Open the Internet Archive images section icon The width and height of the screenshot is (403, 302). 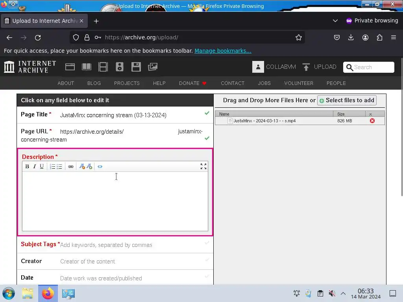point(153,67)
